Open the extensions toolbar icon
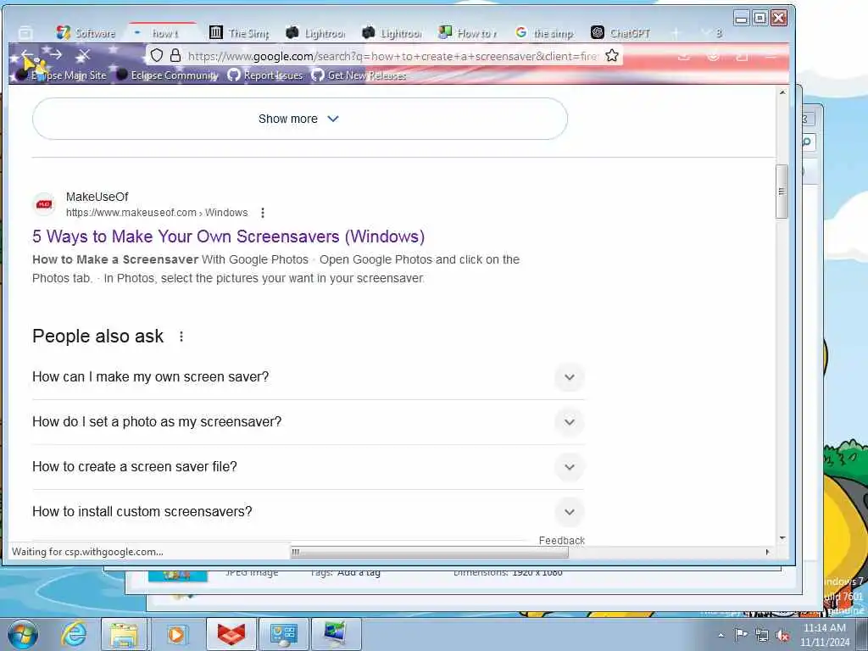The image size is (868, 651). pyautogui.click(x=742, y=55)
